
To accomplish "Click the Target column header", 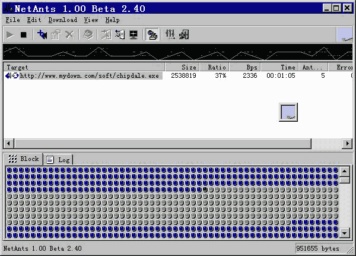I will click(83, 67).
